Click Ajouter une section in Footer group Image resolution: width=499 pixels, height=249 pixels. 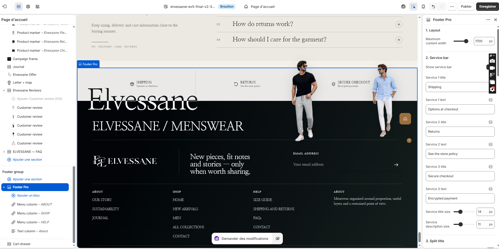[27, 179]
